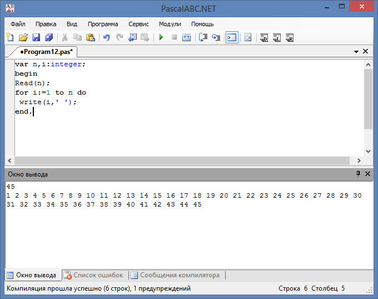This screenshot has height=299, width=378.
Task: Switch to the Список ошибок tab
Action: pos(94,275)
